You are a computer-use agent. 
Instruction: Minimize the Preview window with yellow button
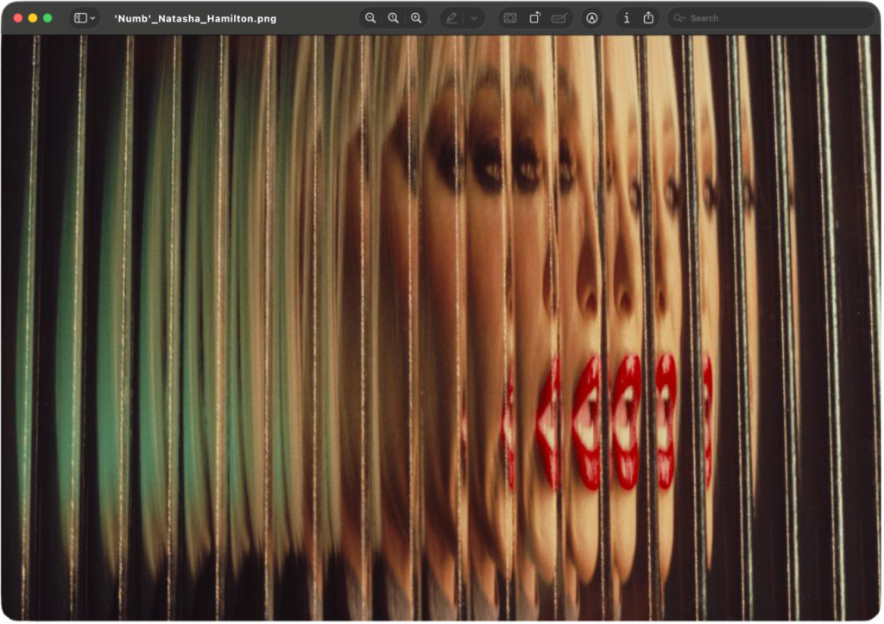[33, 18]
